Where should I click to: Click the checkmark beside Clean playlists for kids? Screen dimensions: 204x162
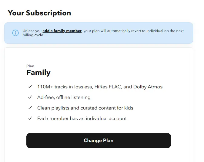(x=30, y=108)
